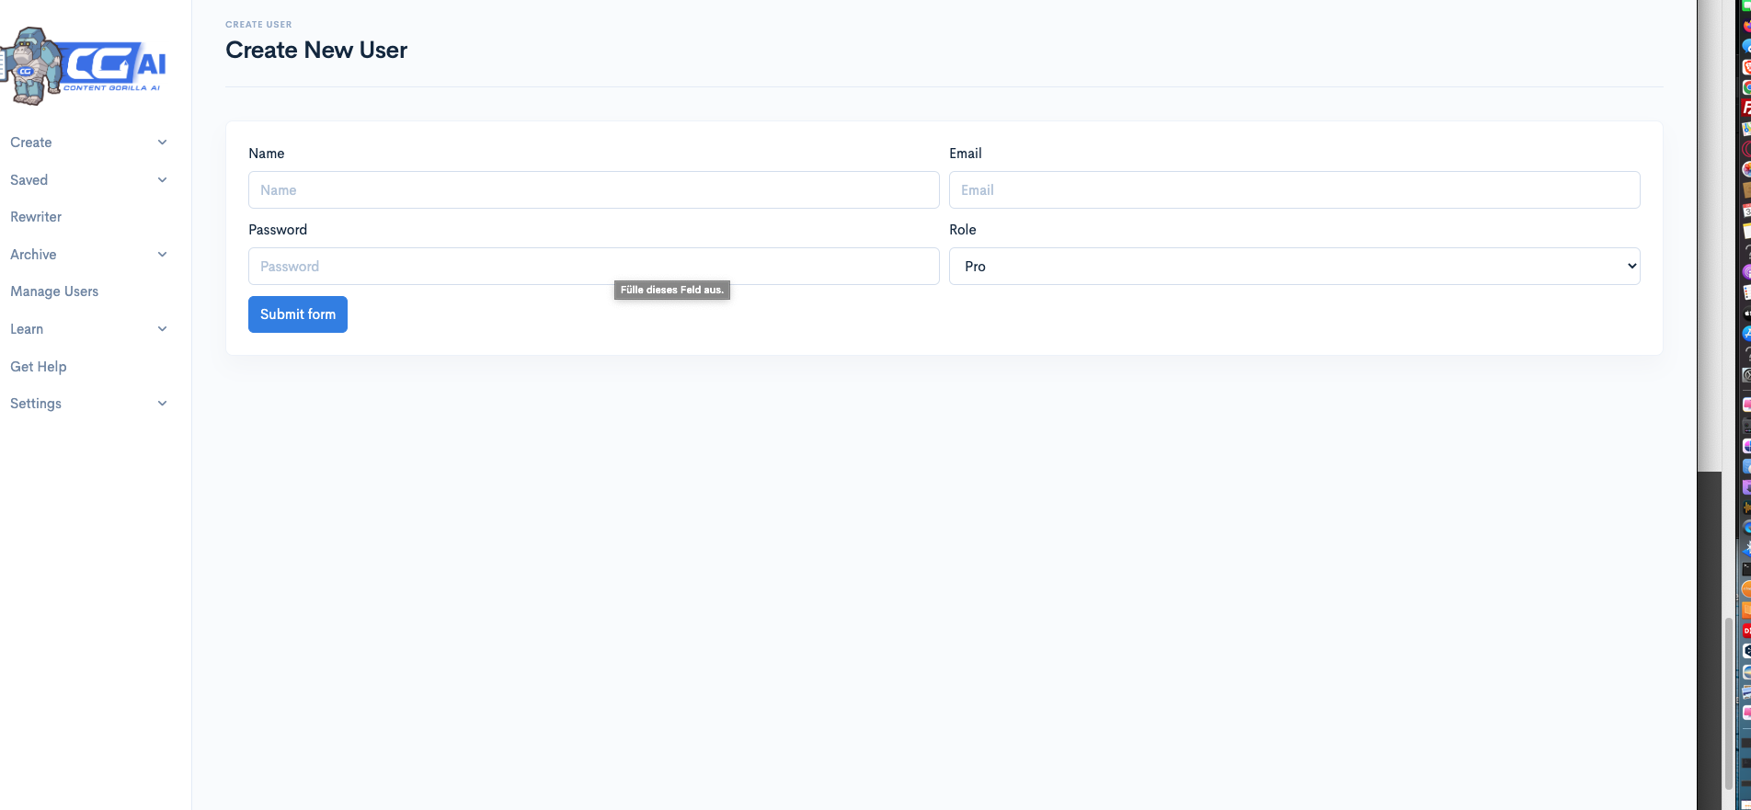Click the 'CREATE USER' breadcrumb text

tap(258, 25)
